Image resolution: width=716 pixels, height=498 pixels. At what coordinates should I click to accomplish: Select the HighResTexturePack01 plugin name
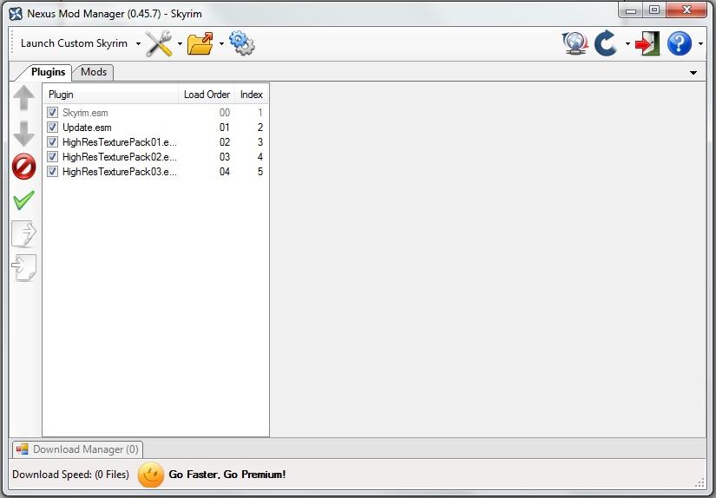point(120,142)
